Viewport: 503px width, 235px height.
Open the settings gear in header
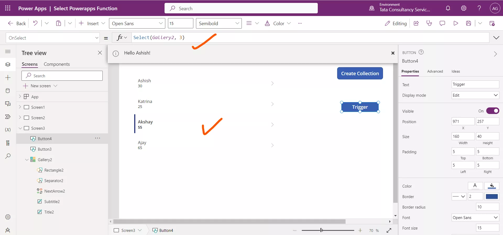pos(464,8)
